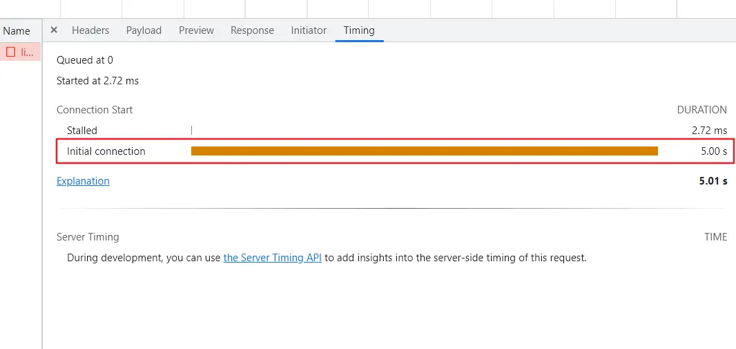Show the Preview tab

point(196,30)
